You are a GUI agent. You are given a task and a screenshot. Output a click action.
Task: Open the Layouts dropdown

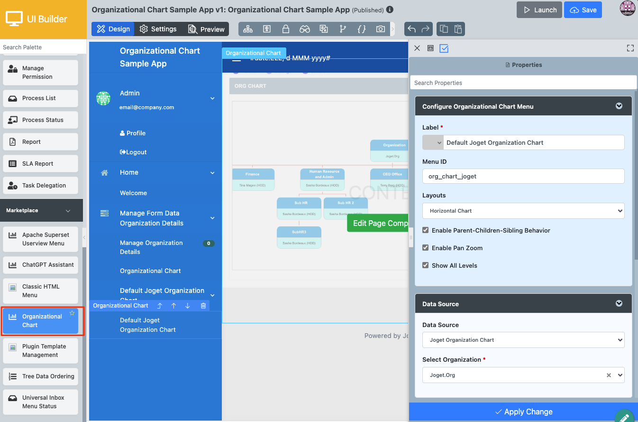pos(523,211)
